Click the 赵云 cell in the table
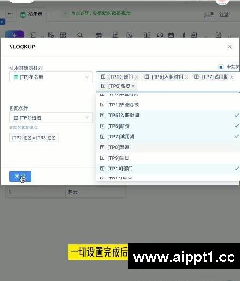This screenshot has height=281, width=240. (96, 192)
